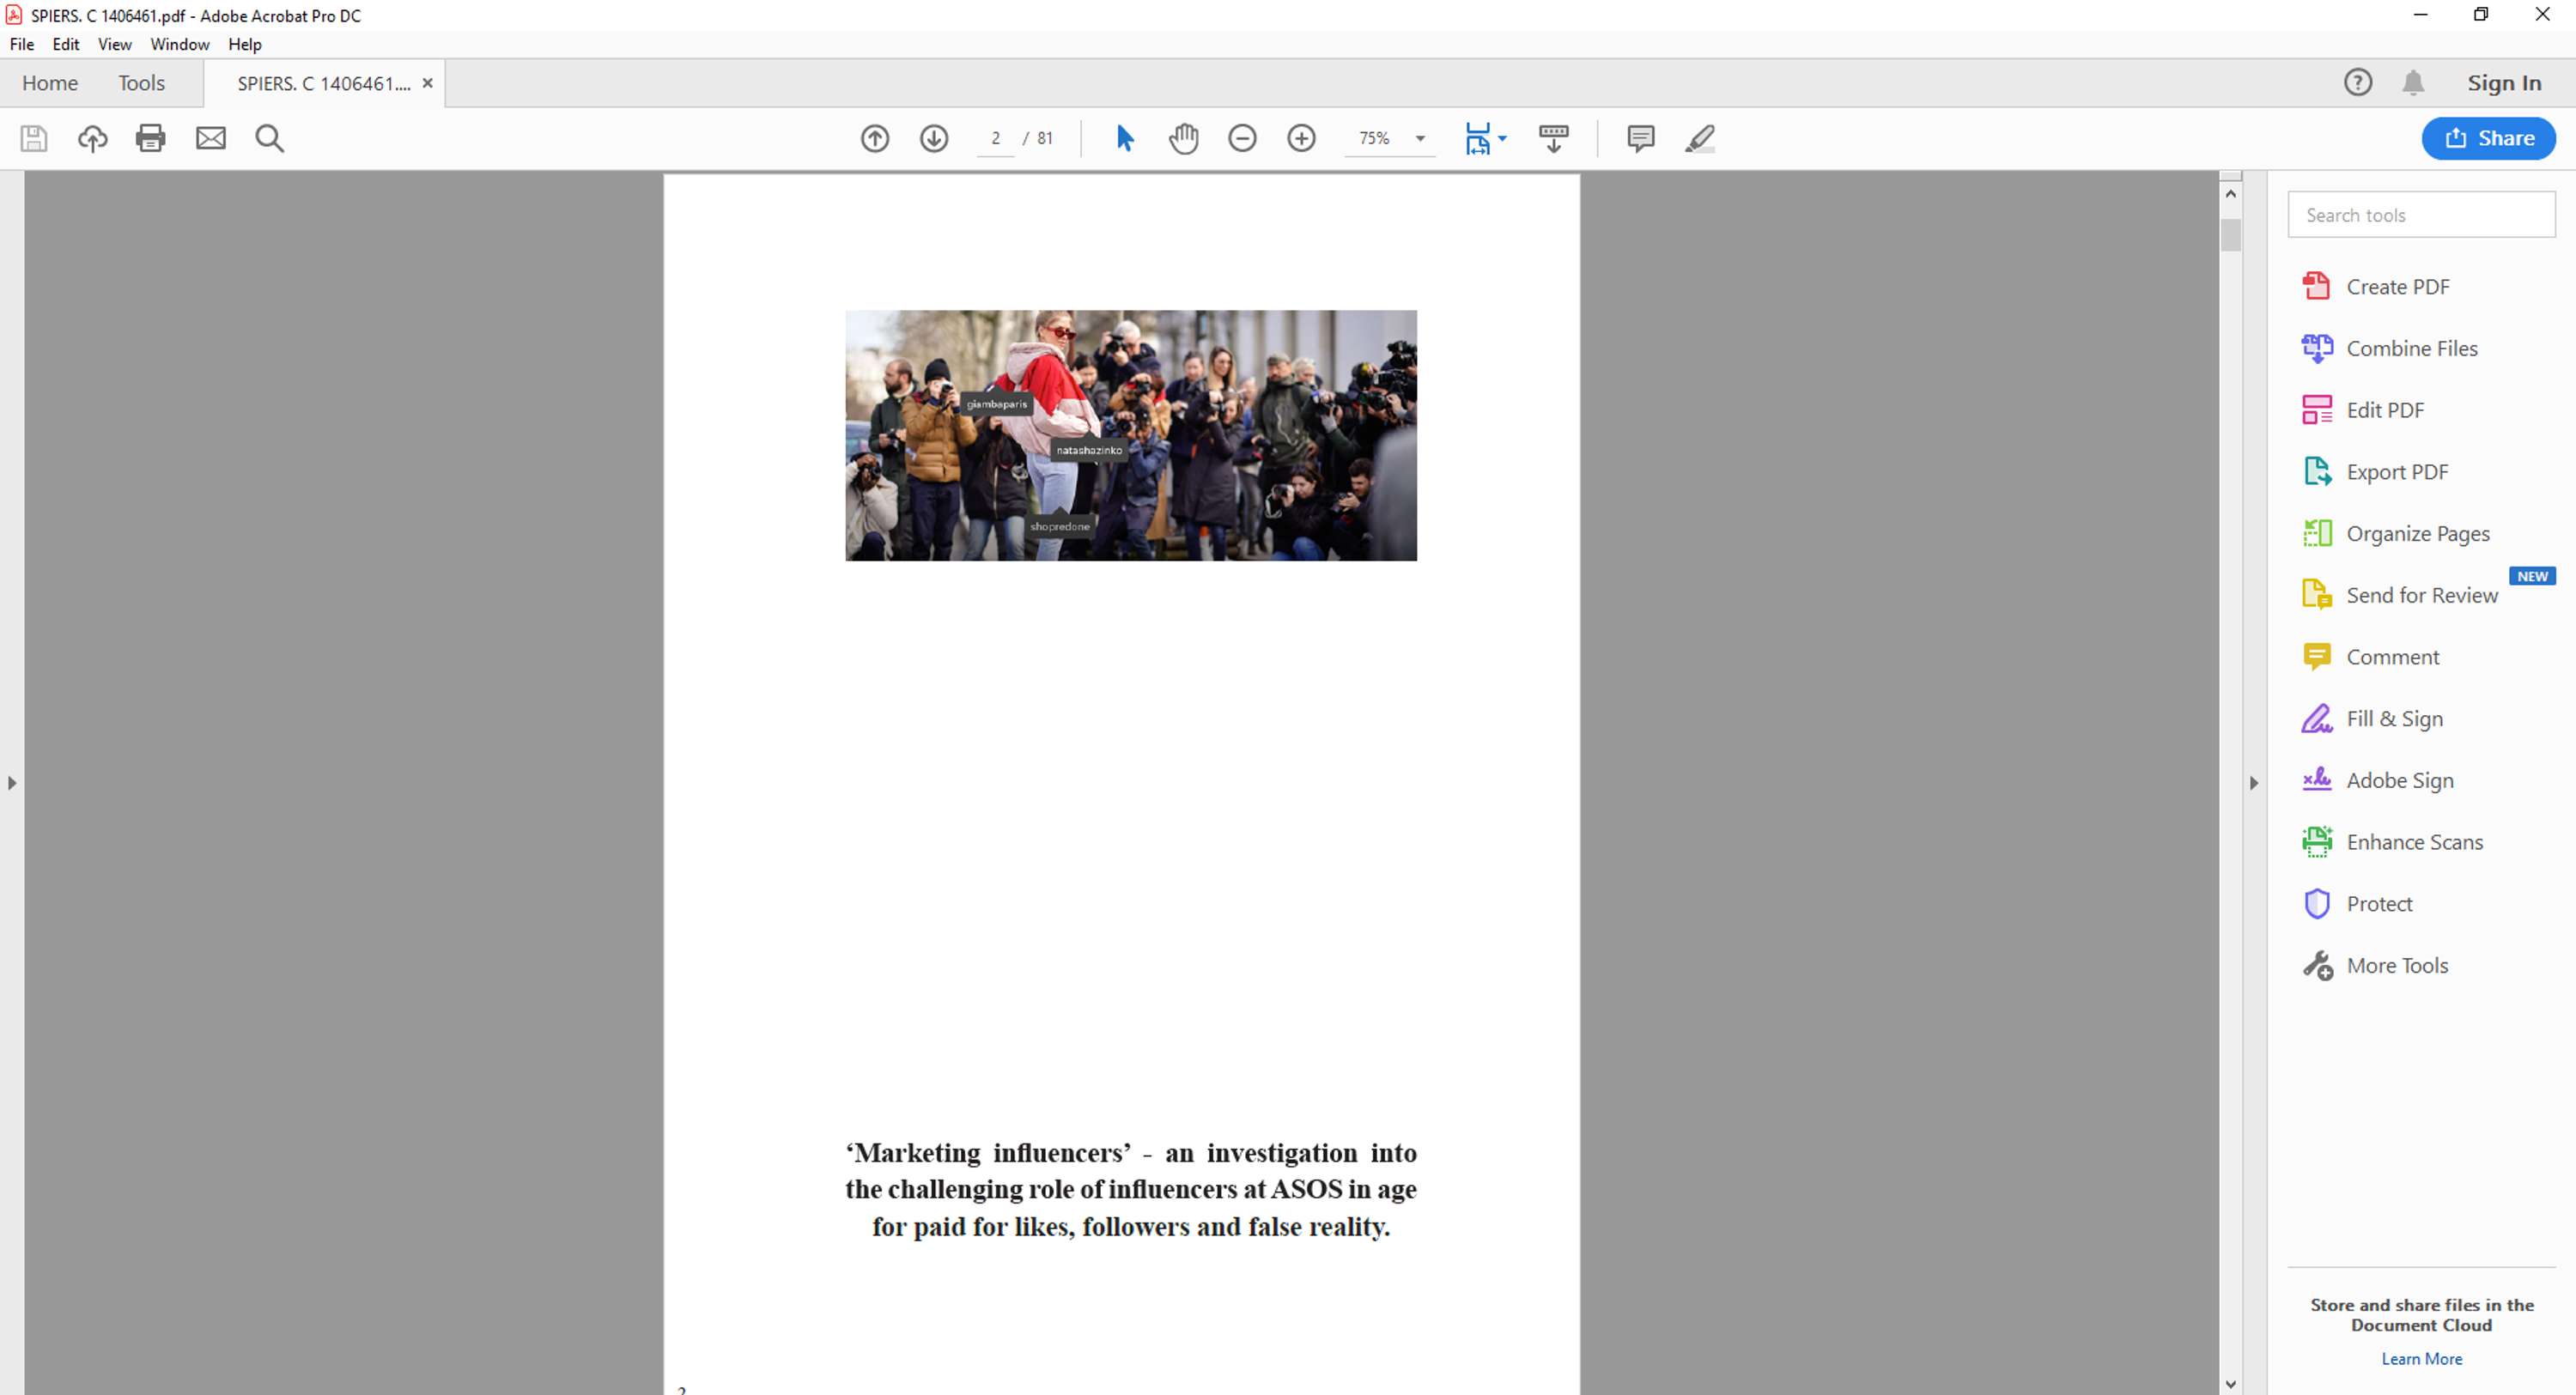Open the Help question mark icon
Viewport: 2576px width, 1395px height.
tap(2358, 82)
